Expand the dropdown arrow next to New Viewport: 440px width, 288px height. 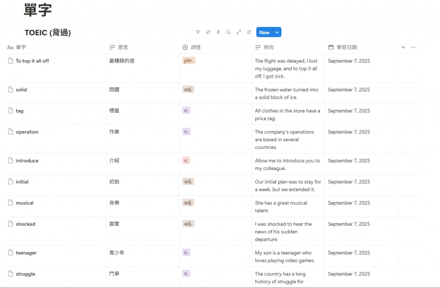277,32
